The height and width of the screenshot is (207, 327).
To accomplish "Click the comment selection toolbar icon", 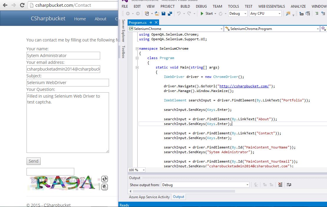I will click(323, 14).
